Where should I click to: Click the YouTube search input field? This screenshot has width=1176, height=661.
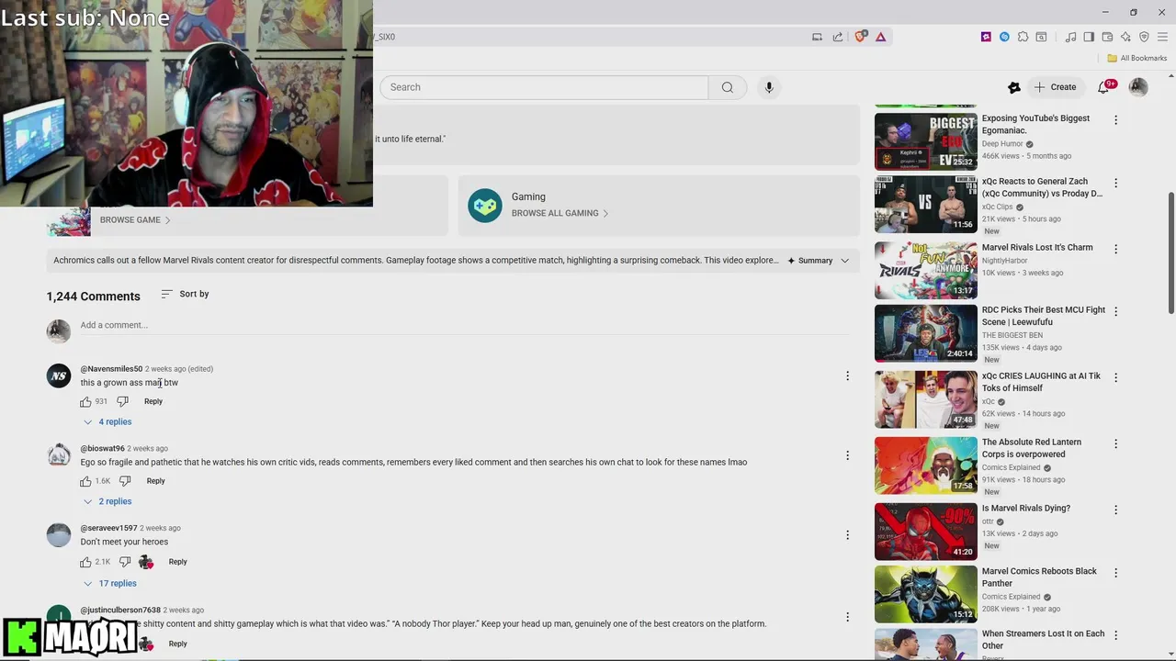click(x=544, y=87)
